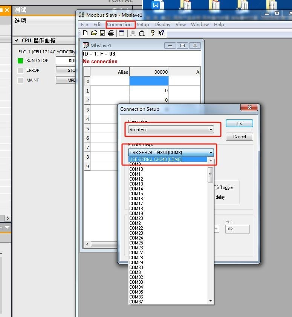The height and width of the screenshot is (317, 292).
Task: Select highlighted USB-SERIAL CH340 (COM8) list entry
Action: pyautogui.click(x=168, y=159)
